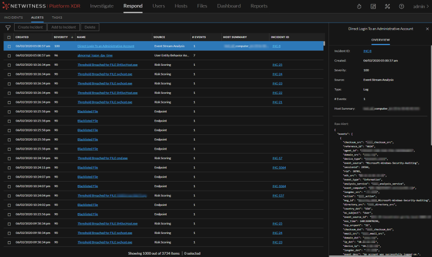Viewport: 432px width, 257px height.
Task: Open the Investigate menu
Action: pyautogui.click(x=102, y=6)
